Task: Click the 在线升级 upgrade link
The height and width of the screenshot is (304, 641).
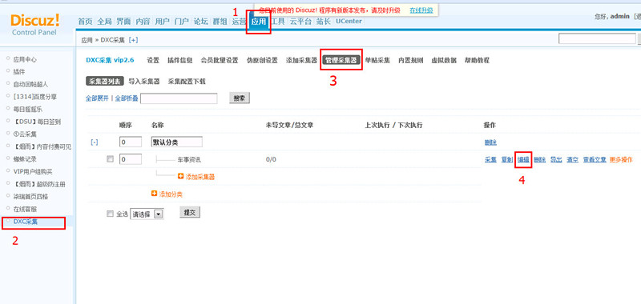Action: [421, 10]
